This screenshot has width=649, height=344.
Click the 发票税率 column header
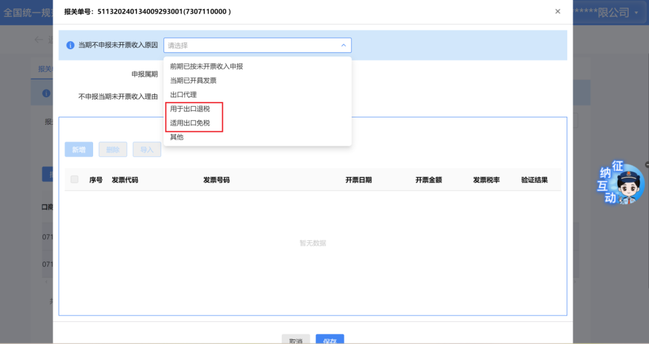(486, 180)
